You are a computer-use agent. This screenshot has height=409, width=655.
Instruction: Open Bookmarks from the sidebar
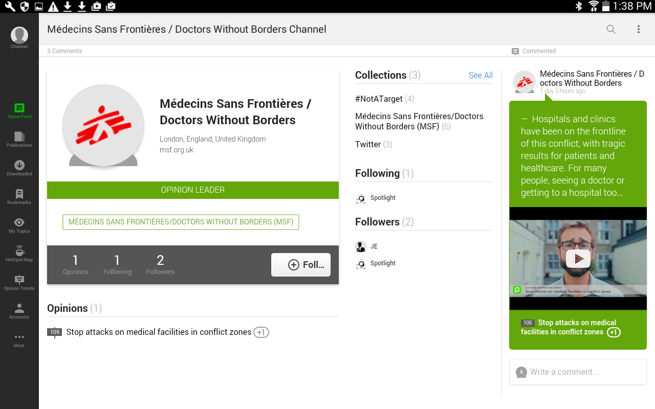coord(19,196)
